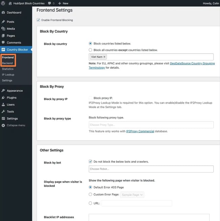Screen dimensions: 220x221
Task: Select the URL radio option
Action: tap(90, 203)
